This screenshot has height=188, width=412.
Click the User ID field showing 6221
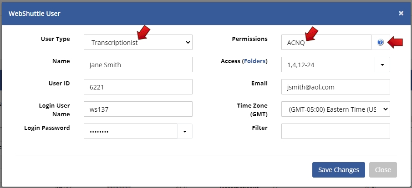point(138,87)
